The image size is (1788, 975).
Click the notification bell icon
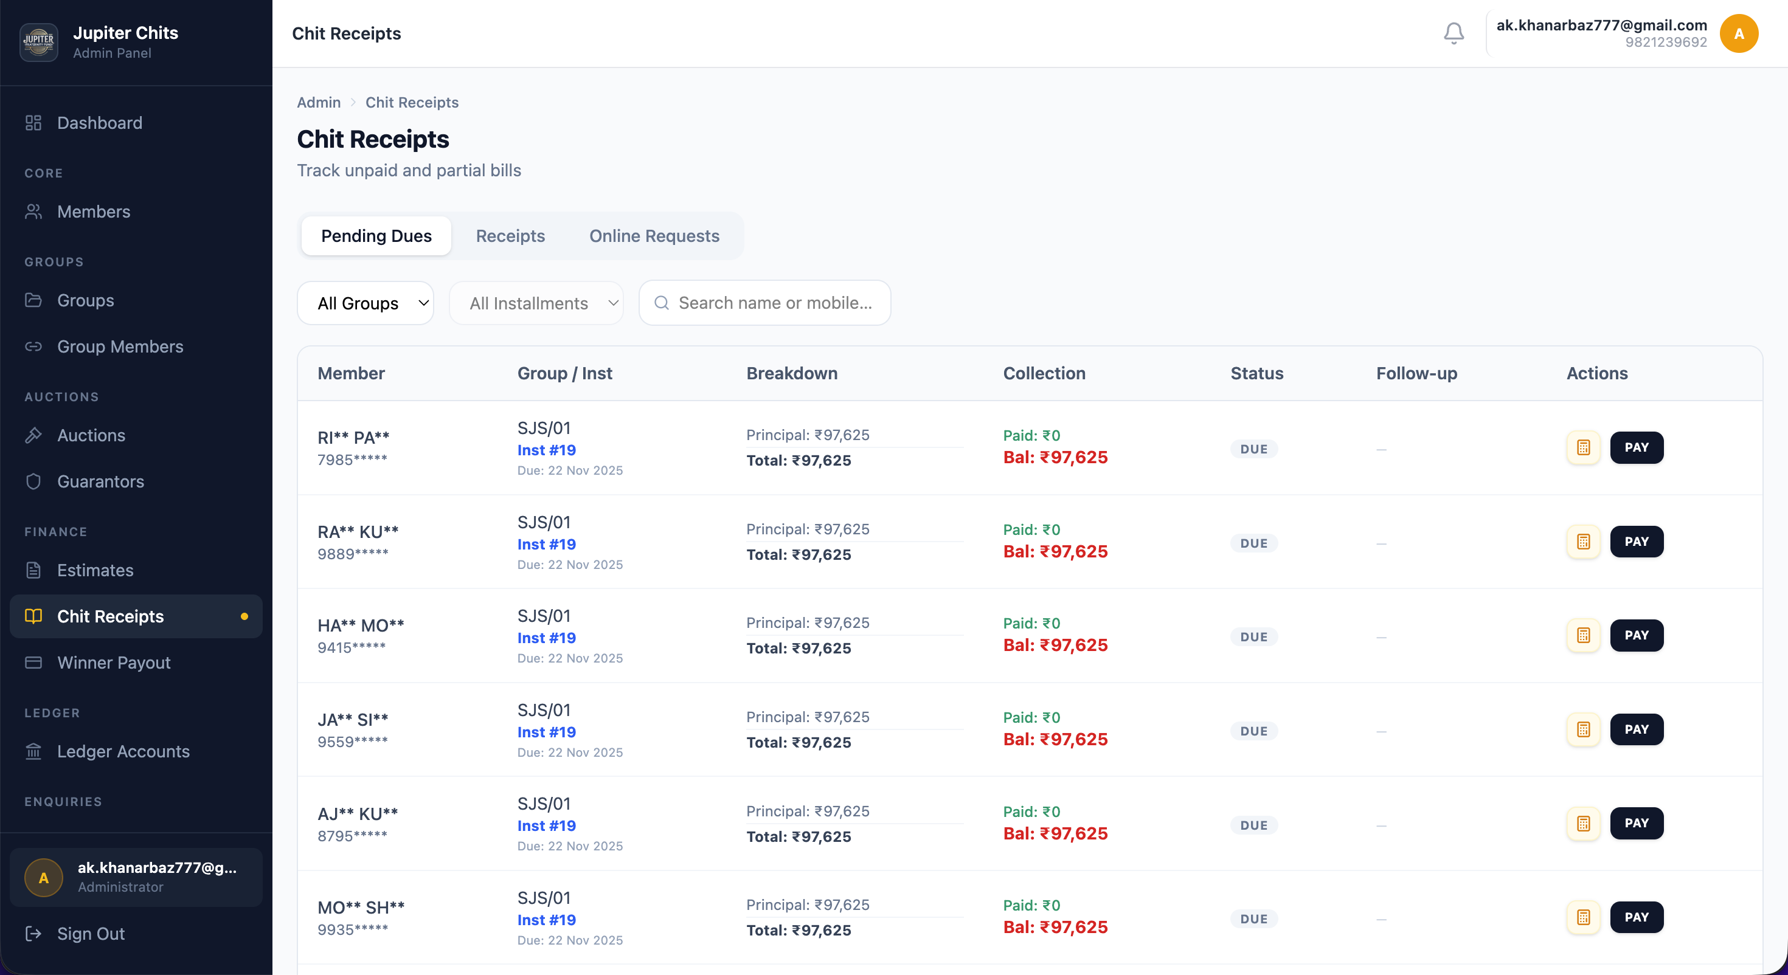(1454, 33)
